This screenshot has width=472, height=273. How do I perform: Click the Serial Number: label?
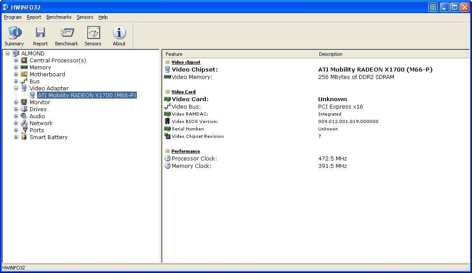click(x=188, y=129)
